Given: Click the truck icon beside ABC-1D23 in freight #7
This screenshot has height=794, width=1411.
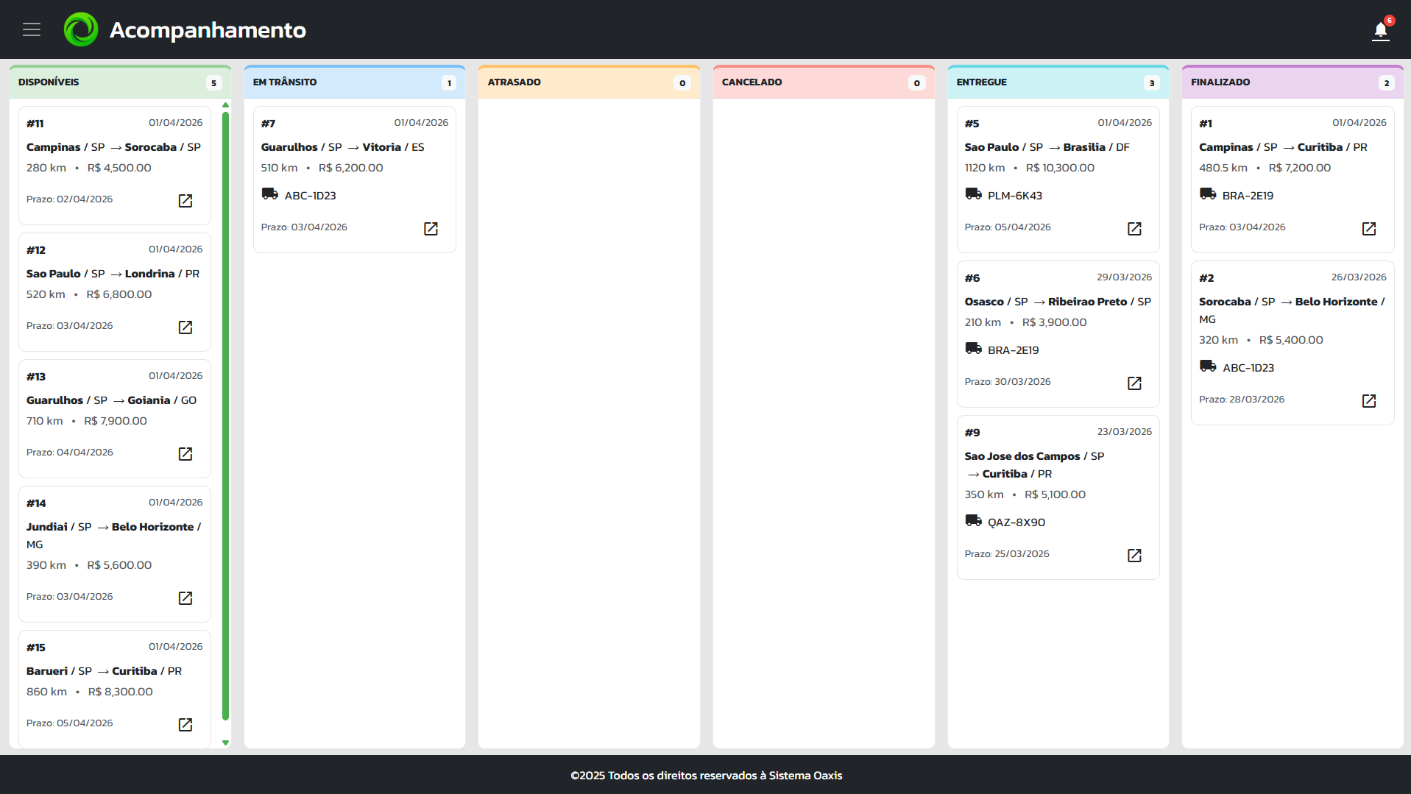Looking at the screenshot, I should (269, 194).
